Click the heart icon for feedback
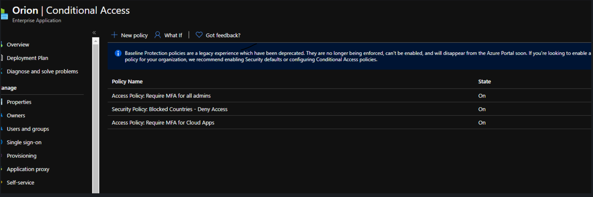The width and height of the screenshot is (593, 197). (199, 35)
